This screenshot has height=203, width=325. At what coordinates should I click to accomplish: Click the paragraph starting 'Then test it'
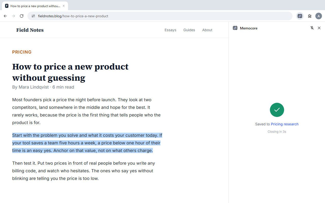(x=84, y=171)
